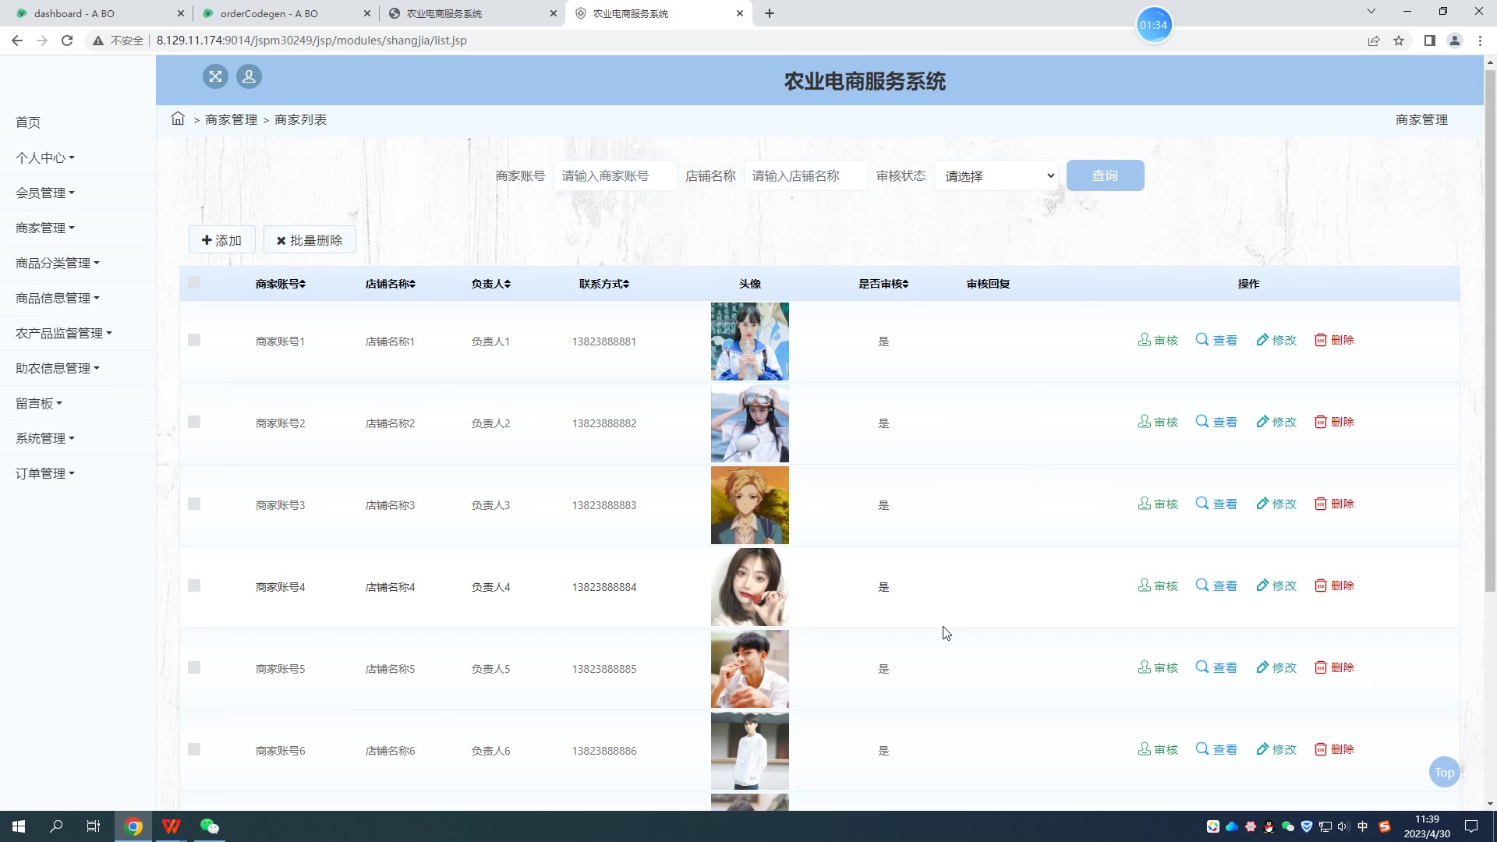Bookmark this page with star icon
The image size is (1497, 842).
click(1399, 41)
